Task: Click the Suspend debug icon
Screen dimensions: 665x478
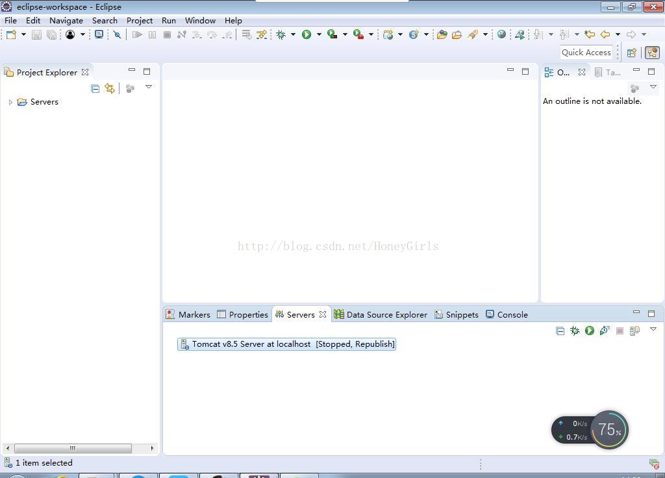Action: [152, 34]
